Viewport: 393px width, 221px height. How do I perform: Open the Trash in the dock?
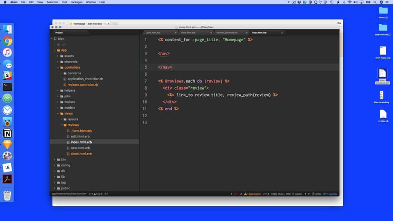tap(7, 195)
